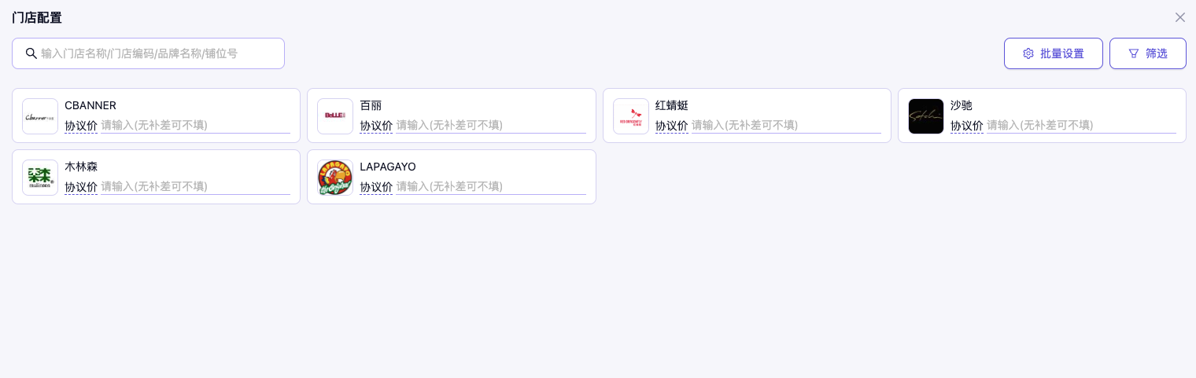The width and height of the screenshot is (1196, 378).
Task: Enter 协议价 for CBANNER
Action: click(195, 125)
